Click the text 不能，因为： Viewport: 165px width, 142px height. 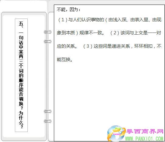pyautogui.click(x=68, y=9)
